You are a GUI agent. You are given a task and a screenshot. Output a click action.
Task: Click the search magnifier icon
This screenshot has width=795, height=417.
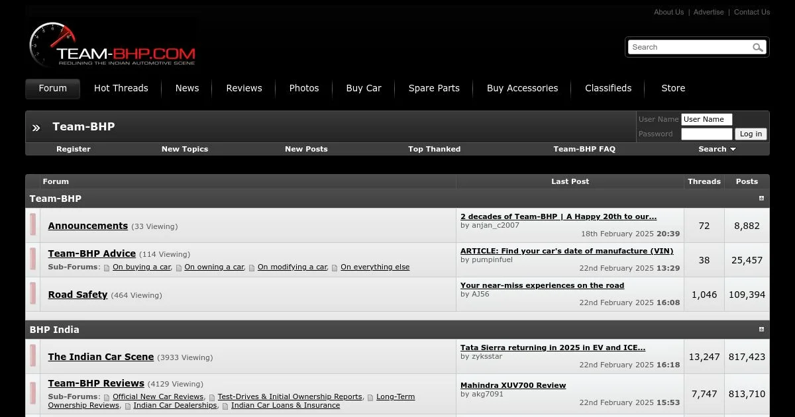pyautogui.click(x=758, y=47)
